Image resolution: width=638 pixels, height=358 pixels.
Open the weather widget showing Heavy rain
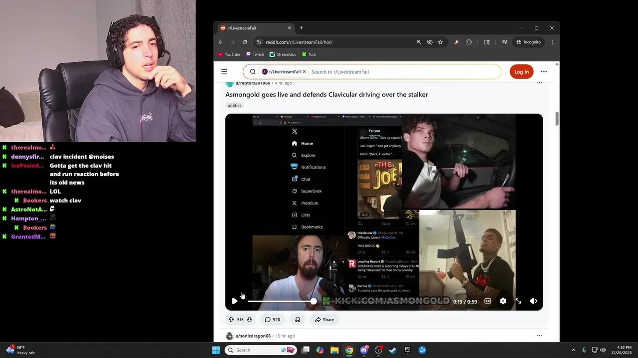[20, 350]
